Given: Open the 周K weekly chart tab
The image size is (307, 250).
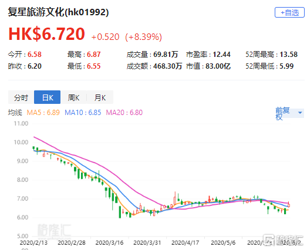Looking at the screenshot, I should (x=73, y=97).
